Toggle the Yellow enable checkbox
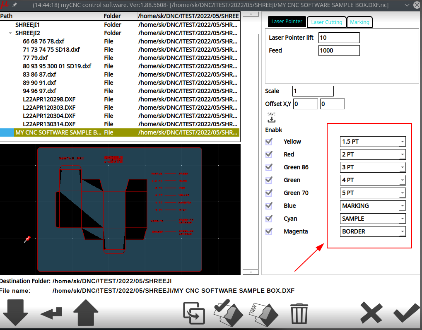 click(269, 142)
